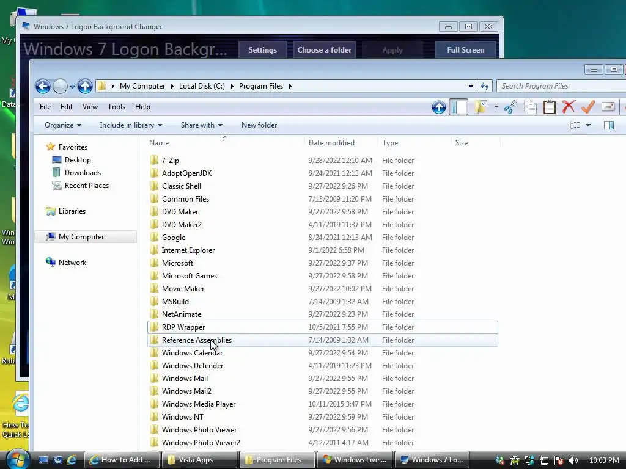The width and height of the screenshot is (626, 469).
Task: Open the Edit menu
Action: (66, 107)
